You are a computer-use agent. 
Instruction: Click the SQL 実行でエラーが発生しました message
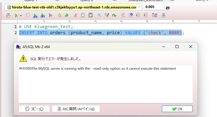56,59
